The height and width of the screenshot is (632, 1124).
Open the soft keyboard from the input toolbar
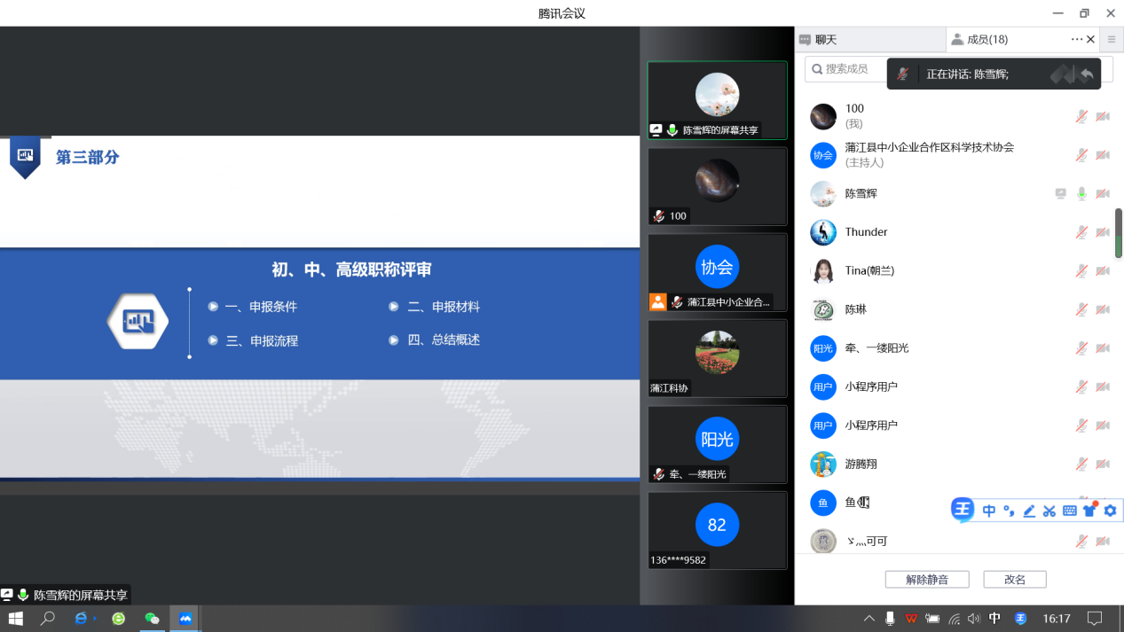(x=1070, y=511)
